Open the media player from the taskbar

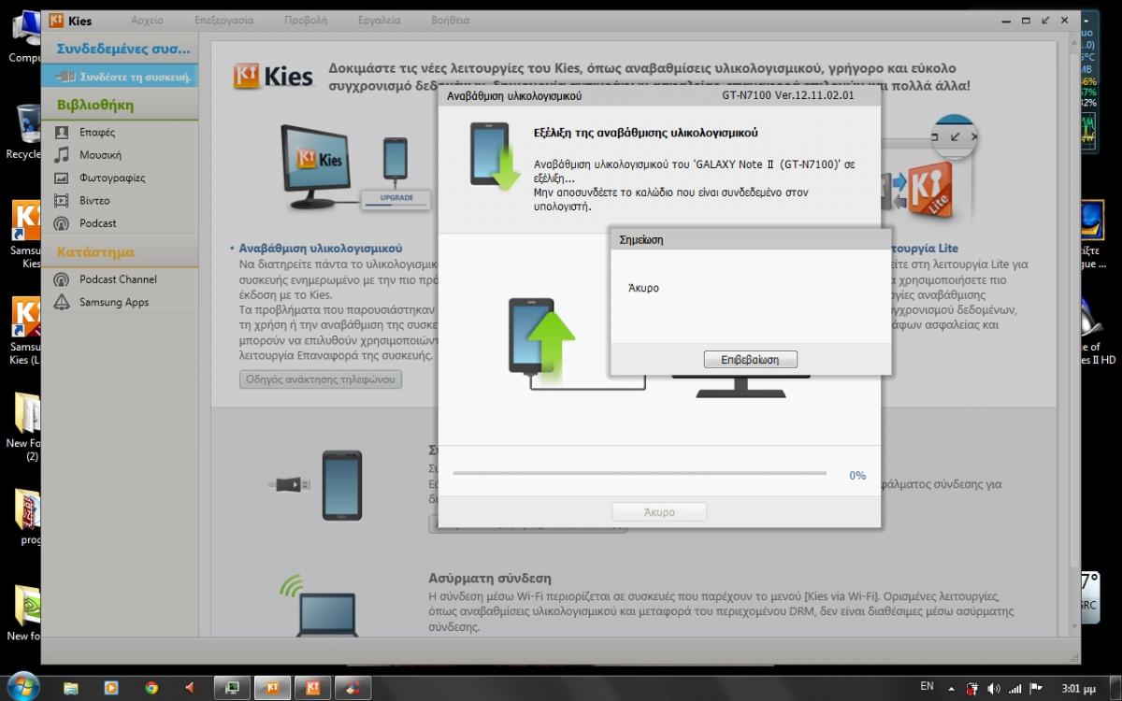click(111, 688)
